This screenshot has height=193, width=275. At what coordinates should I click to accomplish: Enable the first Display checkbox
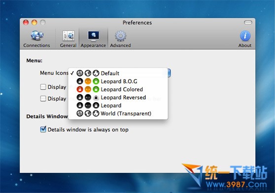[x=43, y=87]
